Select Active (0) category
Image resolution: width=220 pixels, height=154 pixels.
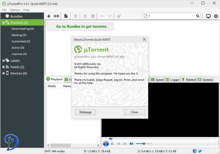click(x=18, y=48)
